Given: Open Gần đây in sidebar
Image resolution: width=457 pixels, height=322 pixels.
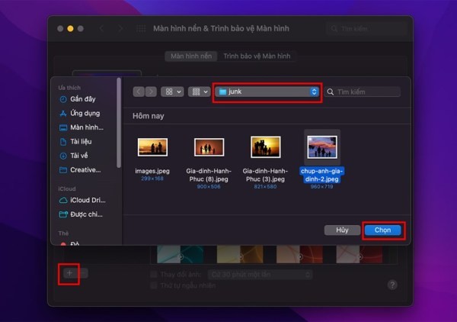Looking at the screenshot, I should click(78, 99).
